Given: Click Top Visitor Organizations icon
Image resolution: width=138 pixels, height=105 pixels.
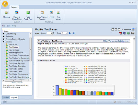Looking at the screenshot, I should (x=7, y=55).
